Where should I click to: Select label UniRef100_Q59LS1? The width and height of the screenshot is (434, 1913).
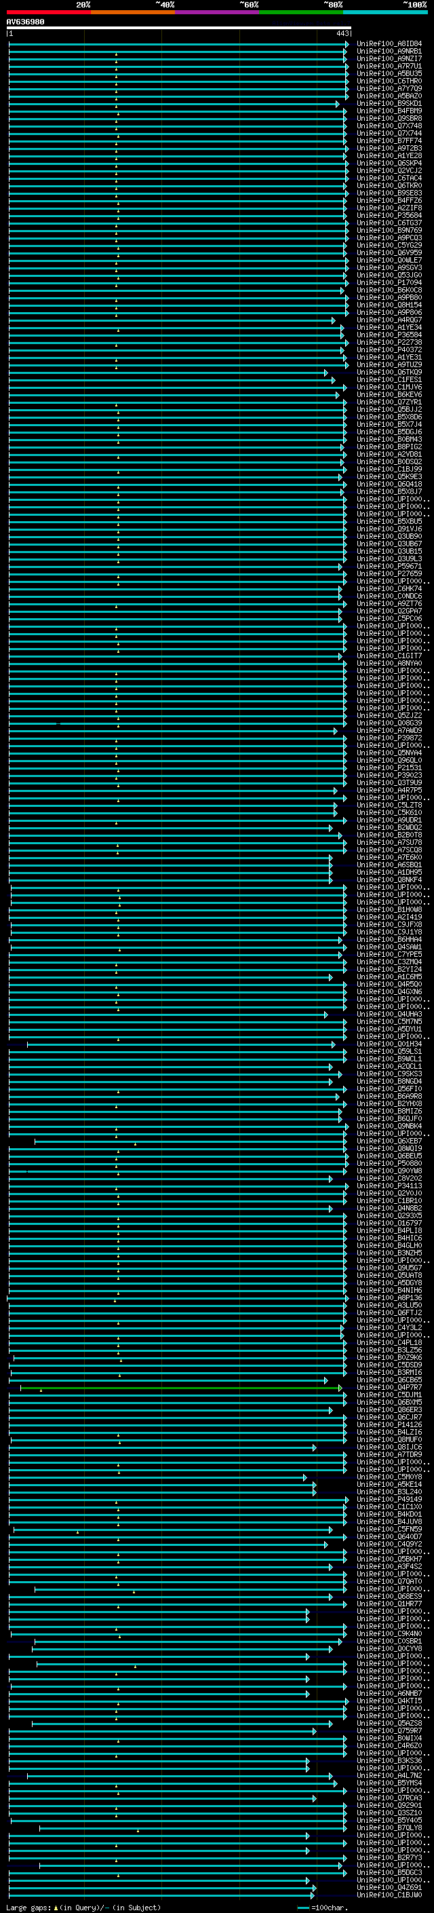coord(389,1052)
